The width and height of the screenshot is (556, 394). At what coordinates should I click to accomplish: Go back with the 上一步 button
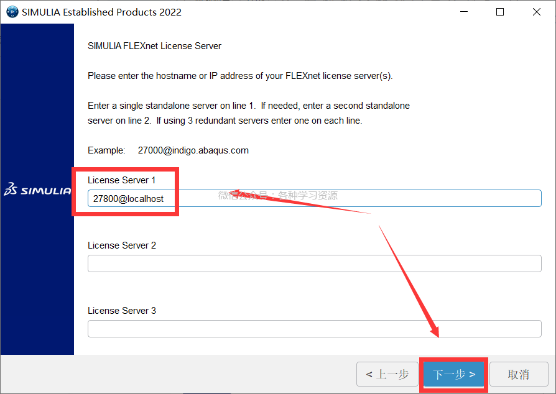(387, 374)
